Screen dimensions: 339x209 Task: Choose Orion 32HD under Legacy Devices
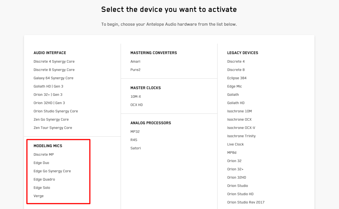[x=237, y=178]
